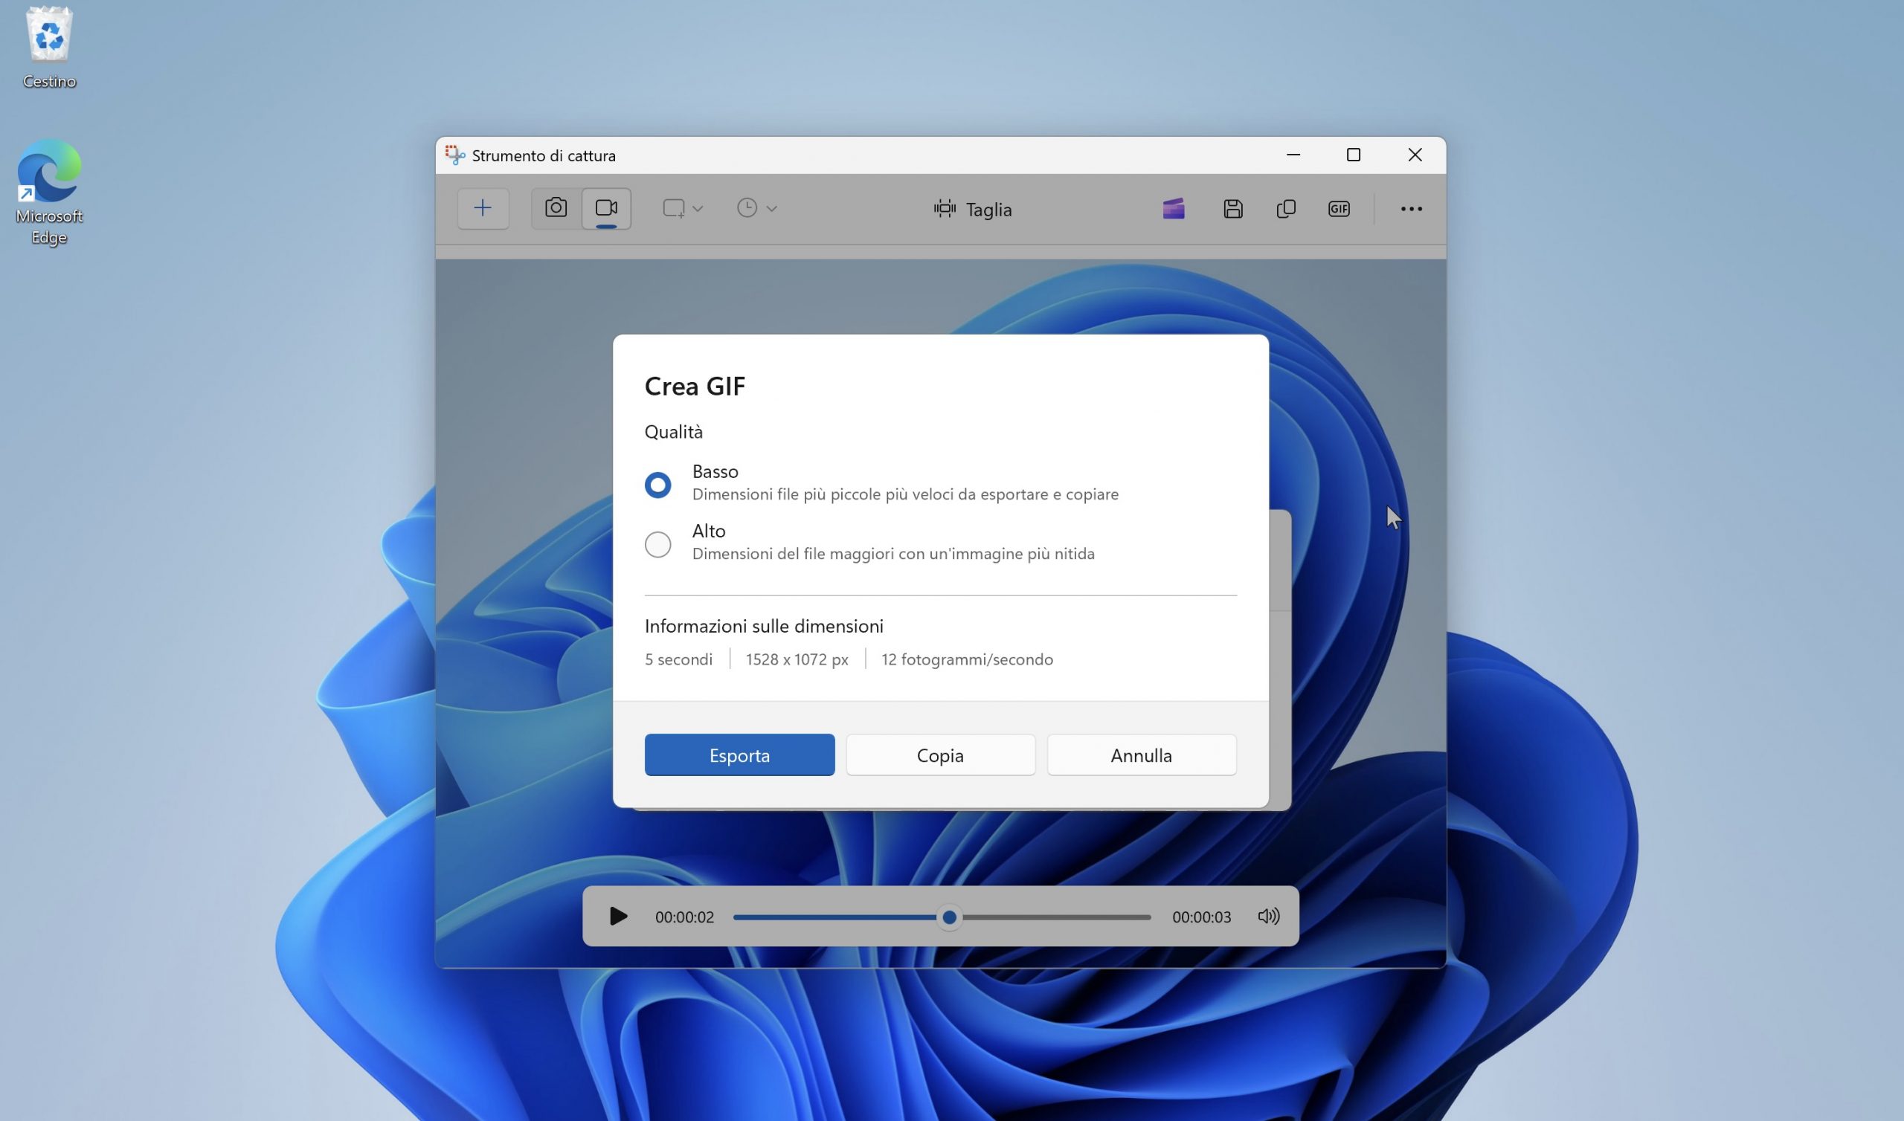Click the save floppy disk icon
The height and width of the screenshot is (1121, 1904).
(1233, 208)
